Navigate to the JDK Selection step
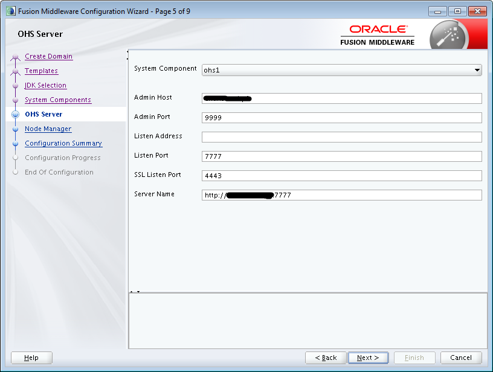Image resolution: width=493 pixels, height=372 pixels. (x=45, y=85)
